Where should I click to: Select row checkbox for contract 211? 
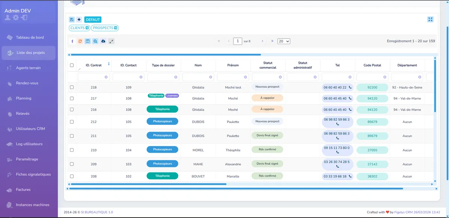[72, 136]
